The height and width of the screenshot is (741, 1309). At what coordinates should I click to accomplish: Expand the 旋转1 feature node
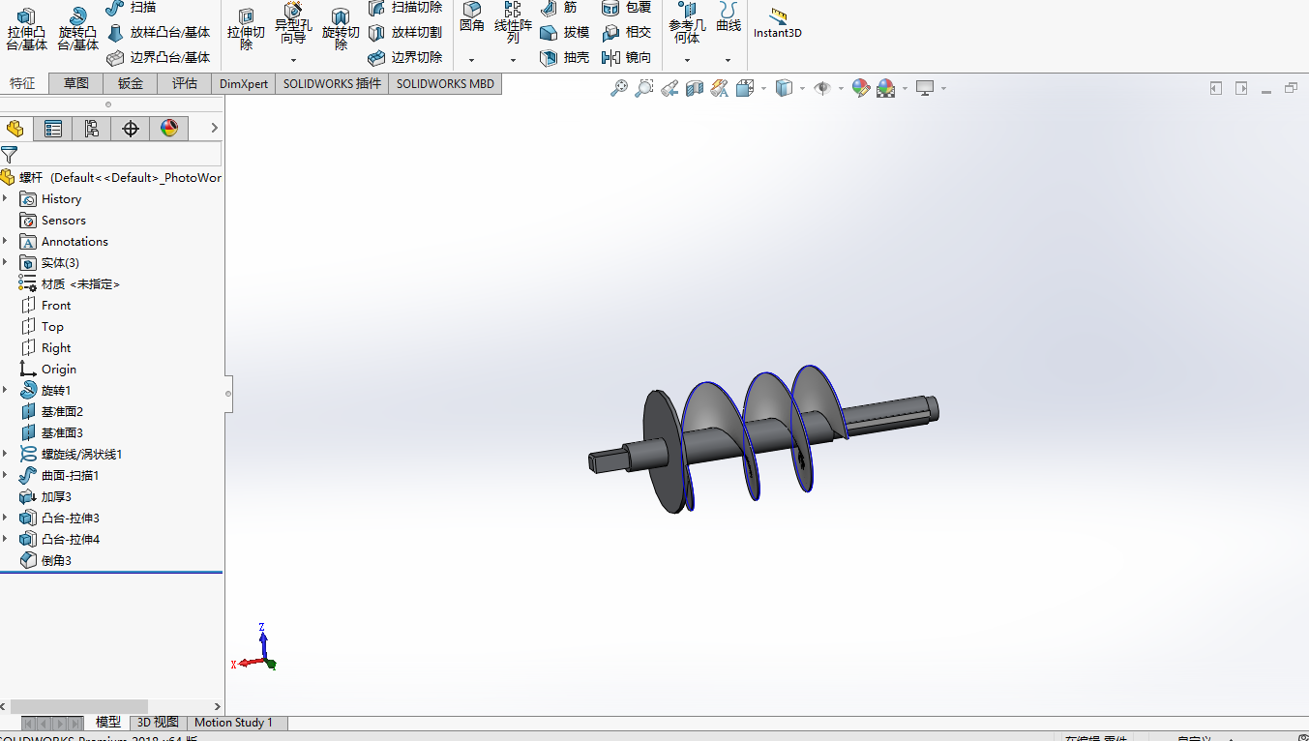[x=5, y=390]
